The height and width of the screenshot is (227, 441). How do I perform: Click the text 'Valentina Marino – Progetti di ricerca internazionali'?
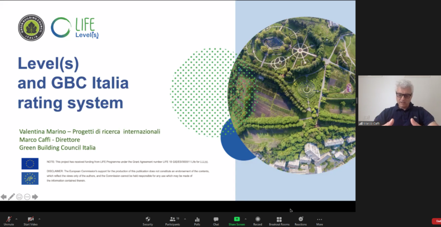[90, 131]
